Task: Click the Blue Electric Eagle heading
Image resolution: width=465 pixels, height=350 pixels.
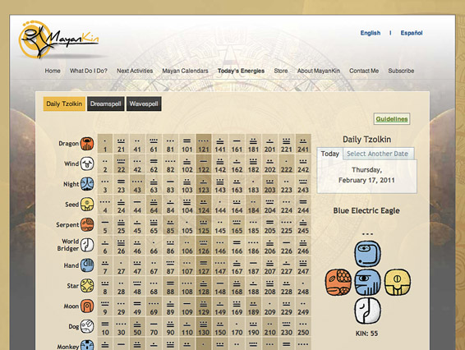Action: 366,210
